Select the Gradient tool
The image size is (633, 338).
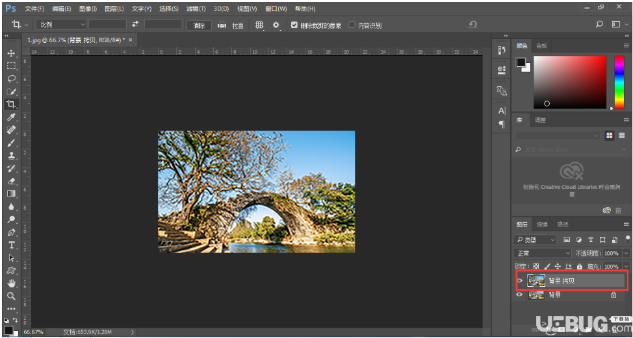[x=11, y=194]
